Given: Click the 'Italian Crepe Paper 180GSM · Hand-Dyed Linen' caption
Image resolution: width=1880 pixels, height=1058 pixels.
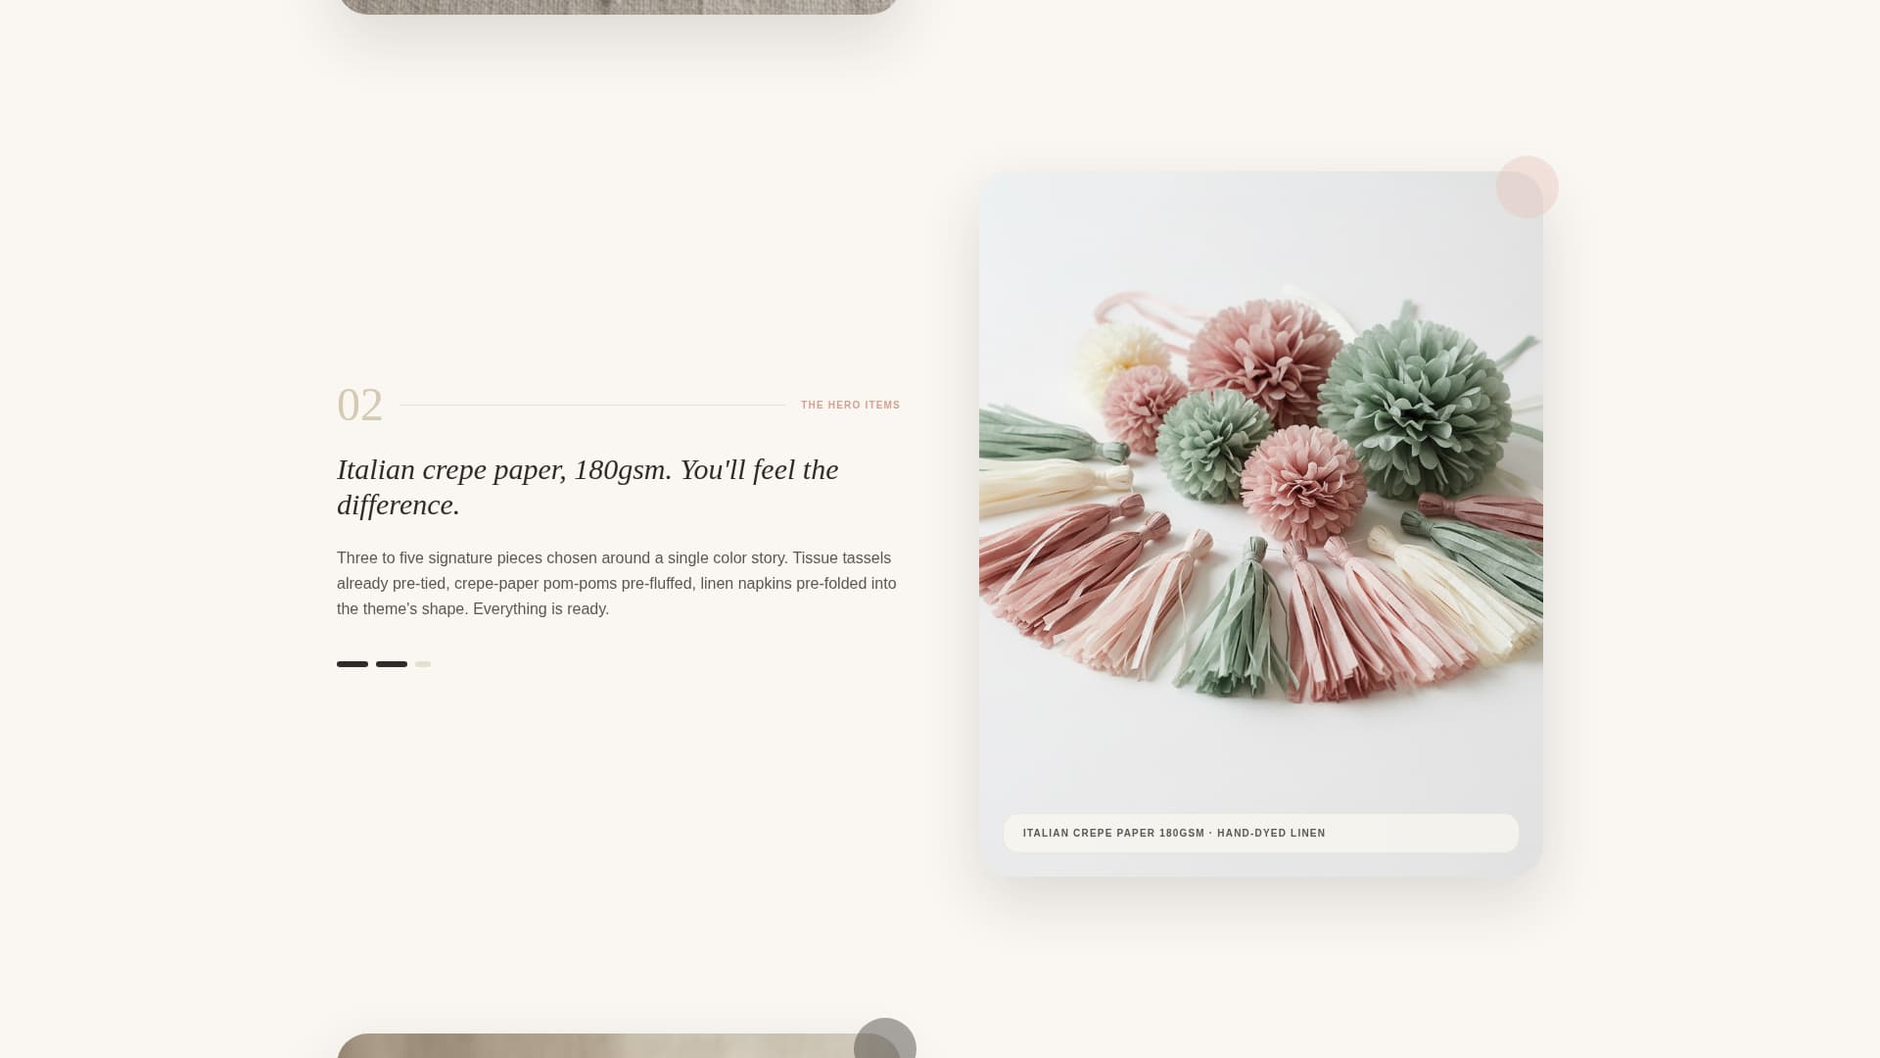Looking at the screenshot, I should pyautogui.click(x=1260, y=833).
